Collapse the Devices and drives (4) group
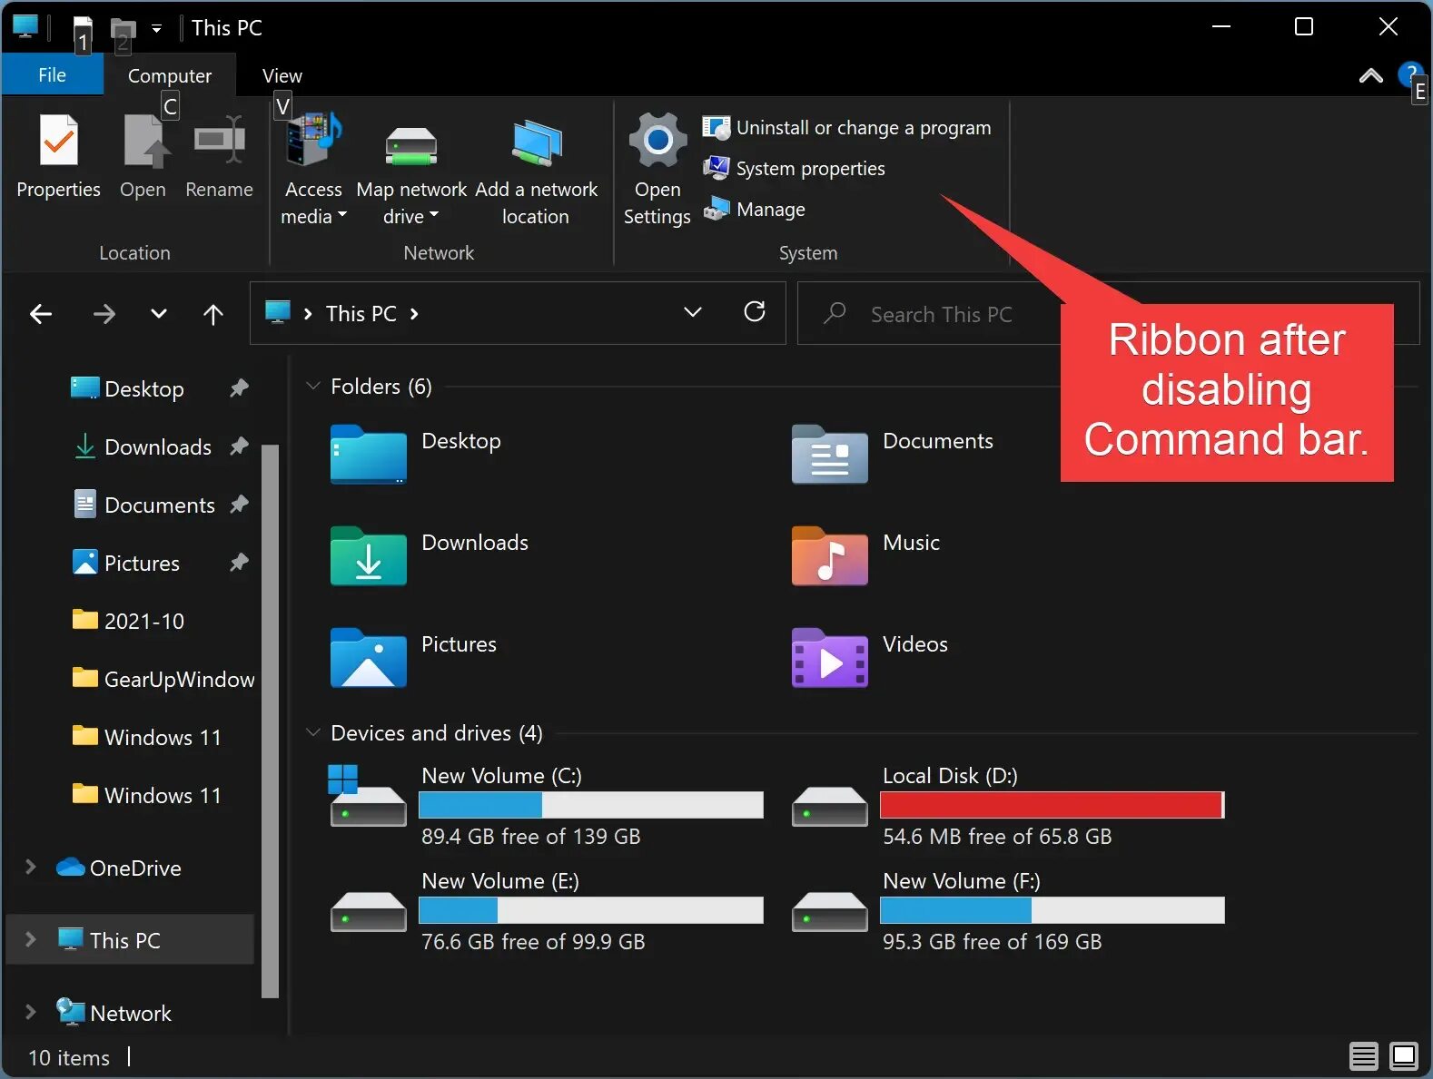This screenshot has height=1079, width=1433. 313,733
